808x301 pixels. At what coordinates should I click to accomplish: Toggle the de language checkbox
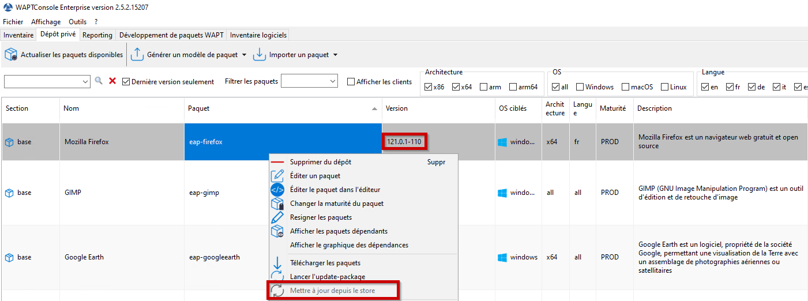(751, 87)
